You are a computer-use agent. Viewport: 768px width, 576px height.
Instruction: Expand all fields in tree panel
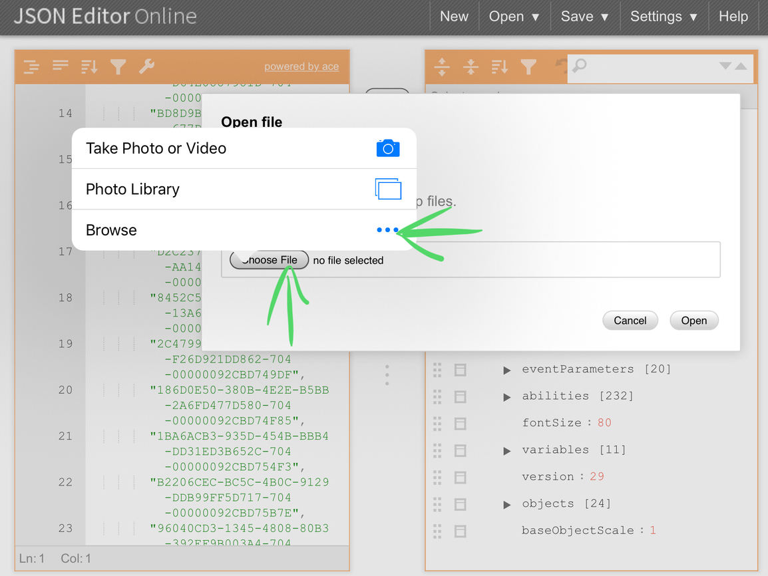tap(442, 67)
